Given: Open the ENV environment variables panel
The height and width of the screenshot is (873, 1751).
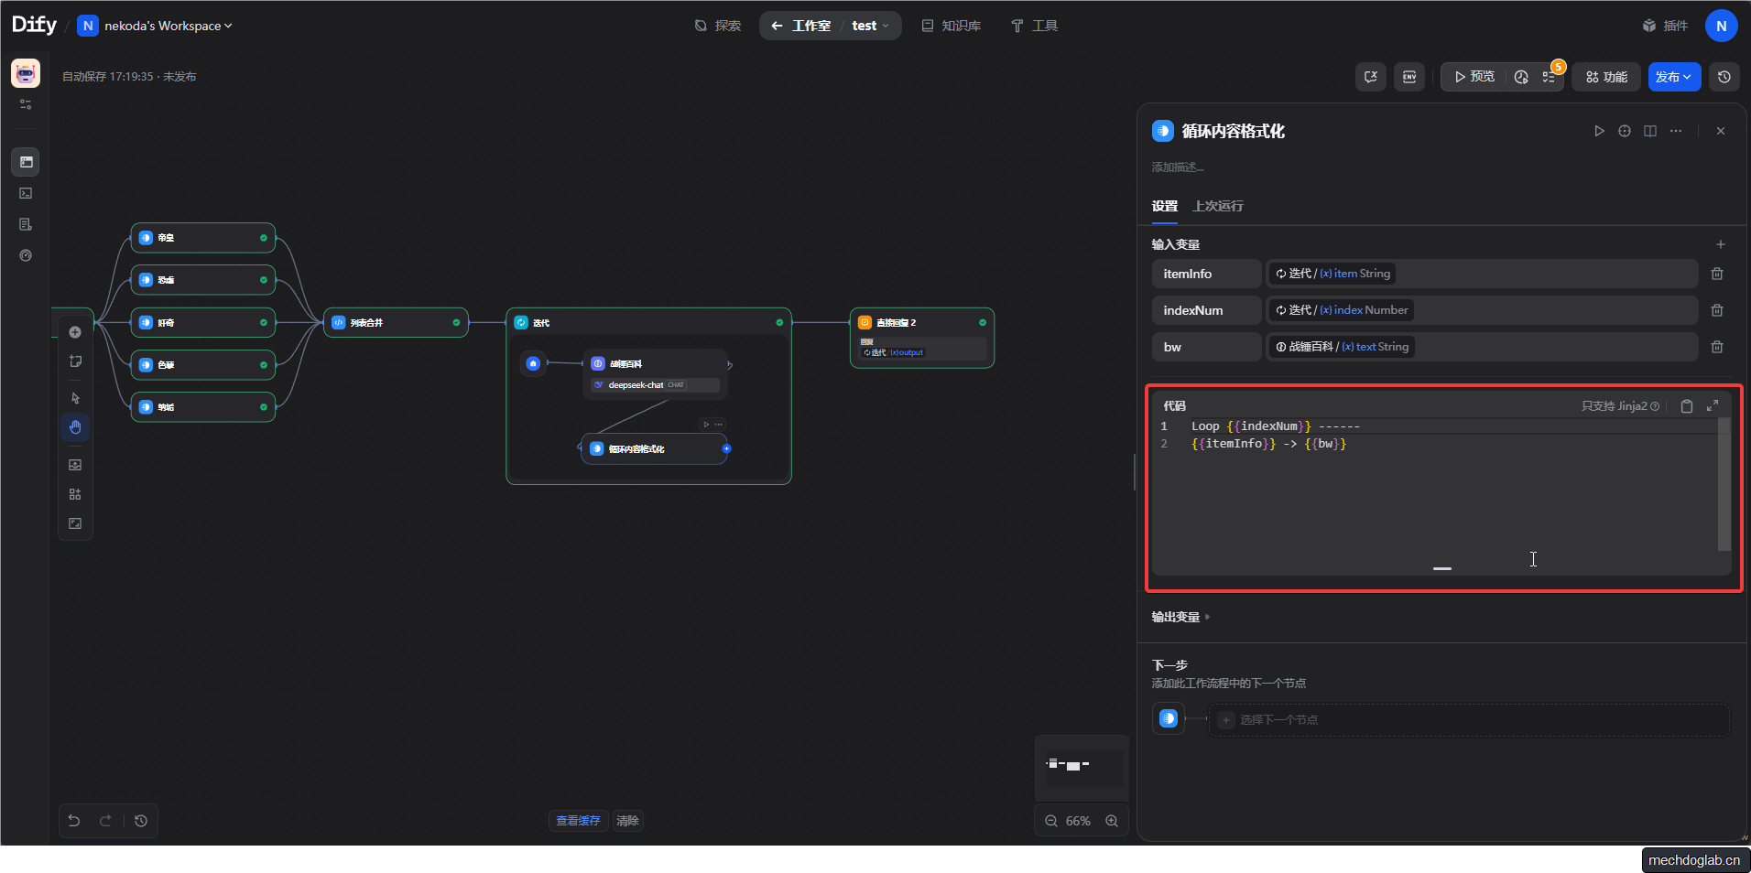Looking at the screenshot, I should (x=1409, y=77).
